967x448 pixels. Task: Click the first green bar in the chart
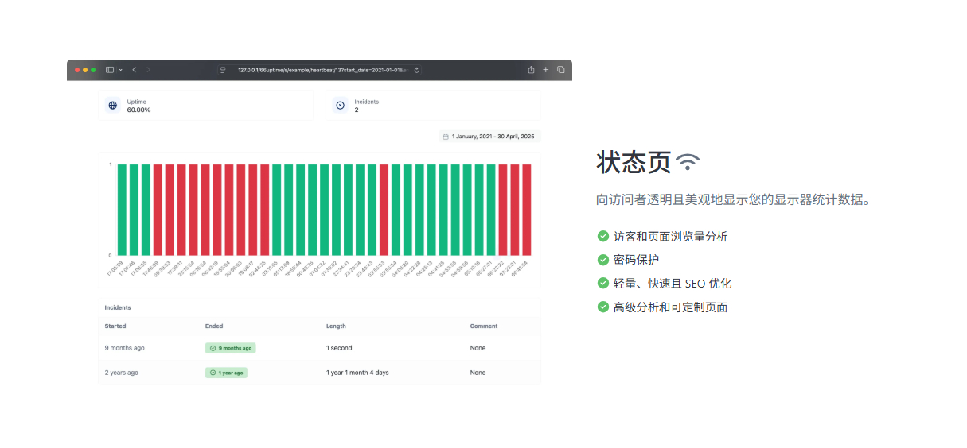click(122, 209)
